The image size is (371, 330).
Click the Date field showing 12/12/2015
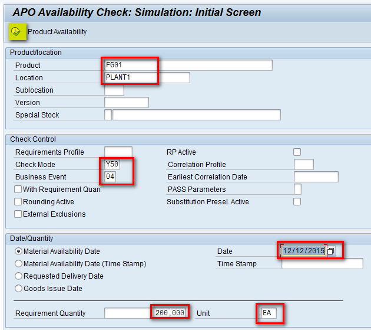[x=304, y=251]
